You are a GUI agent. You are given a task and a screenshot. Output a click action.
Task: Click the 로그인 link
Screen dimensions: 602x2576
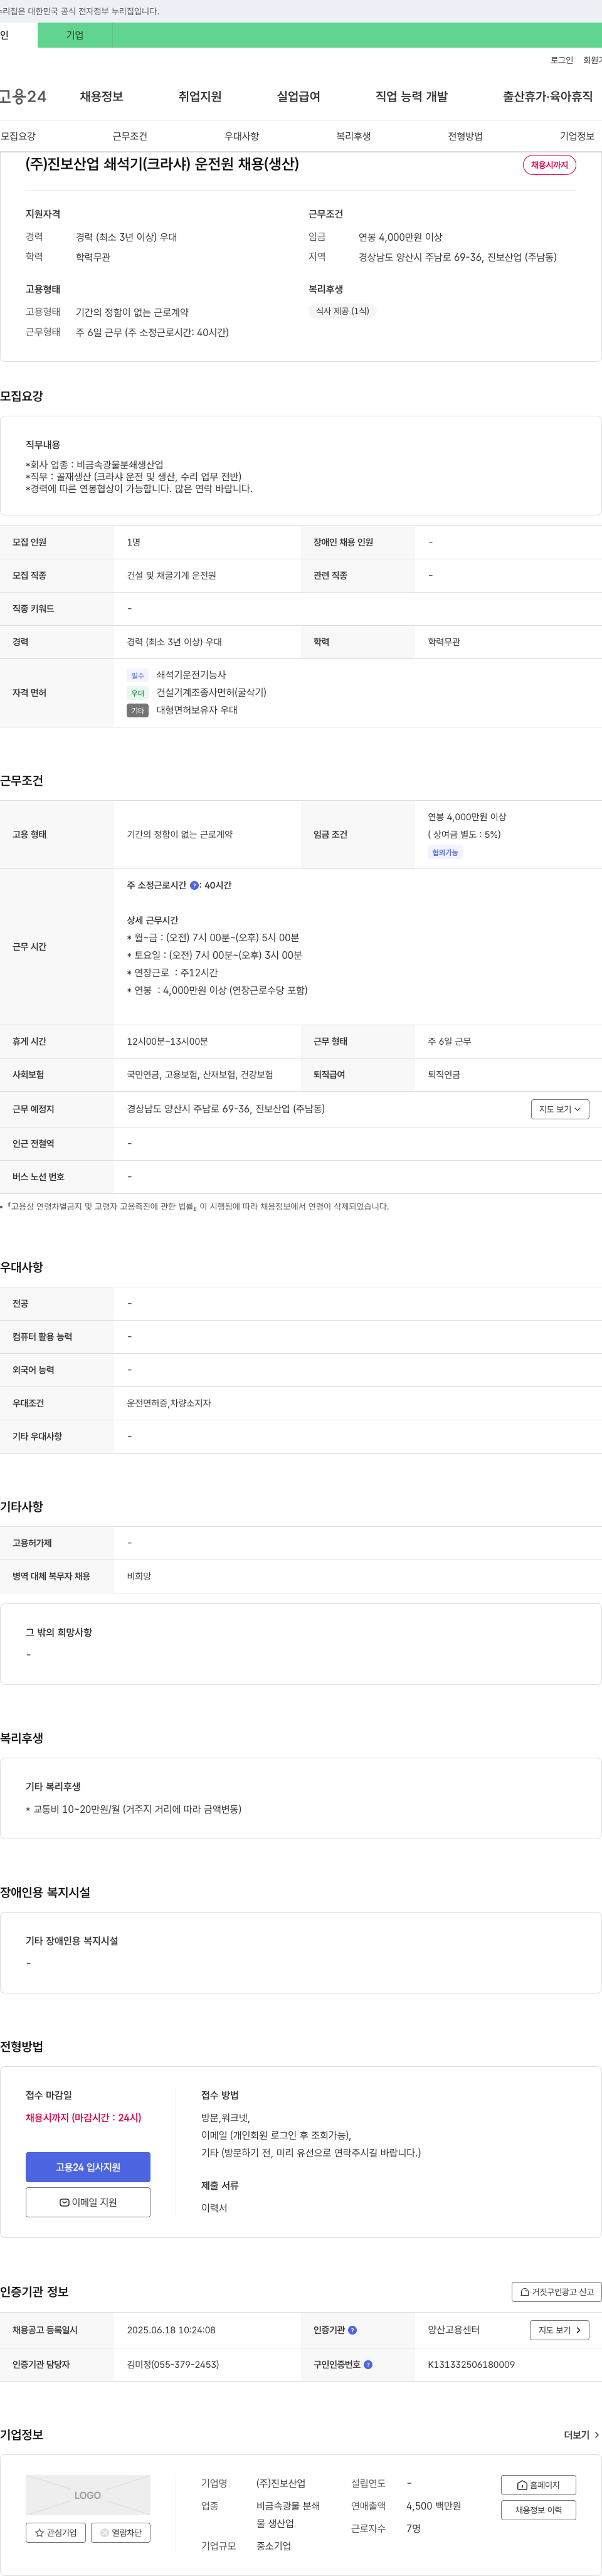[x=561, y=60]
